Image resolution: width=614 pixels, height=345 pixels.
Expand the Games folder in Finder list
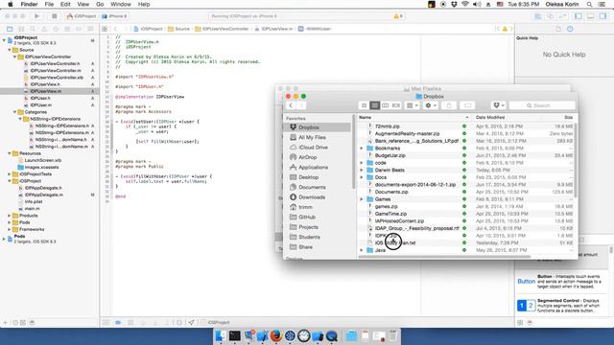[x=362, y=199]
